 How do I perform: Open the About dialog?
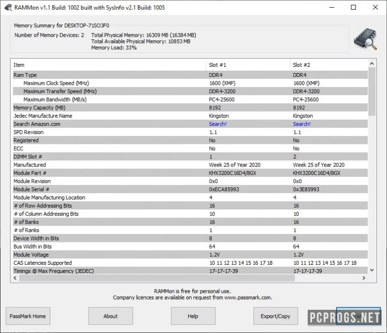pos(111,316)
